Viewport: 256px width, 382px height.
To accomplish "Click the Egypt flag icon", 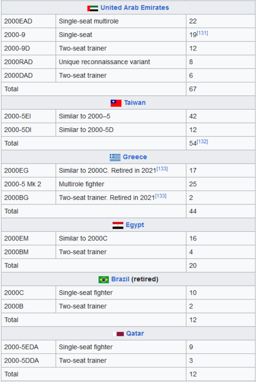I will pos(118,225).
